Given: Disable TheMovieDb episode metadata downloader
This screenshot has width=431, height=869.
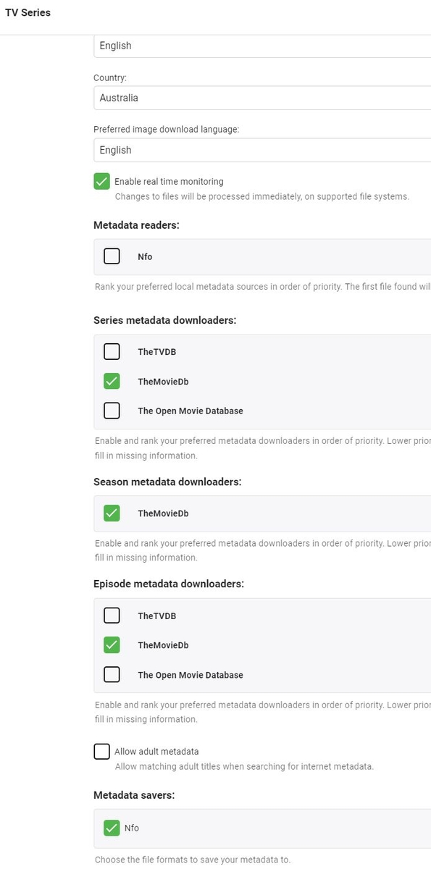Looking at the screenshot, I should [x=112, y=645].
